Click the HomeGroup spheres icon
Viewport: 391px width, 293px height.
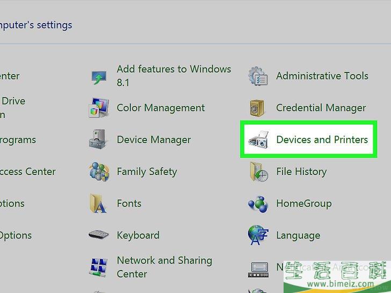point(258,204)
